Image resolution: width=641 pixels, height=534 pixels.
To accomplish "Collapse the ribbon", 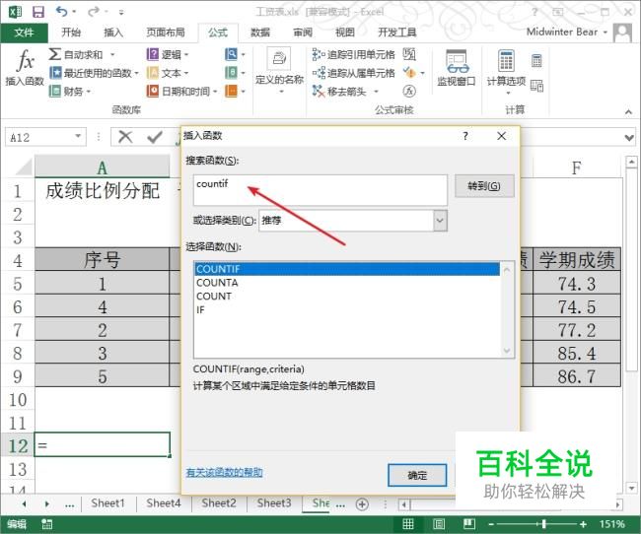I will tap(628, 111).
